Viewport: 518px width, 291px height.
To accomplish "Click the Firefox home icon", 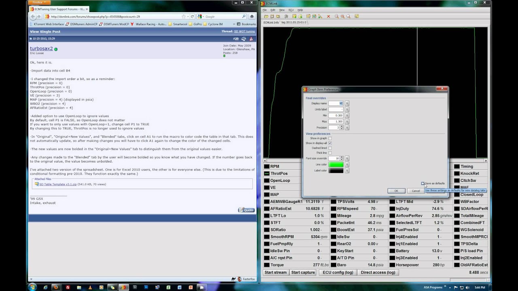I will point(252,17).
